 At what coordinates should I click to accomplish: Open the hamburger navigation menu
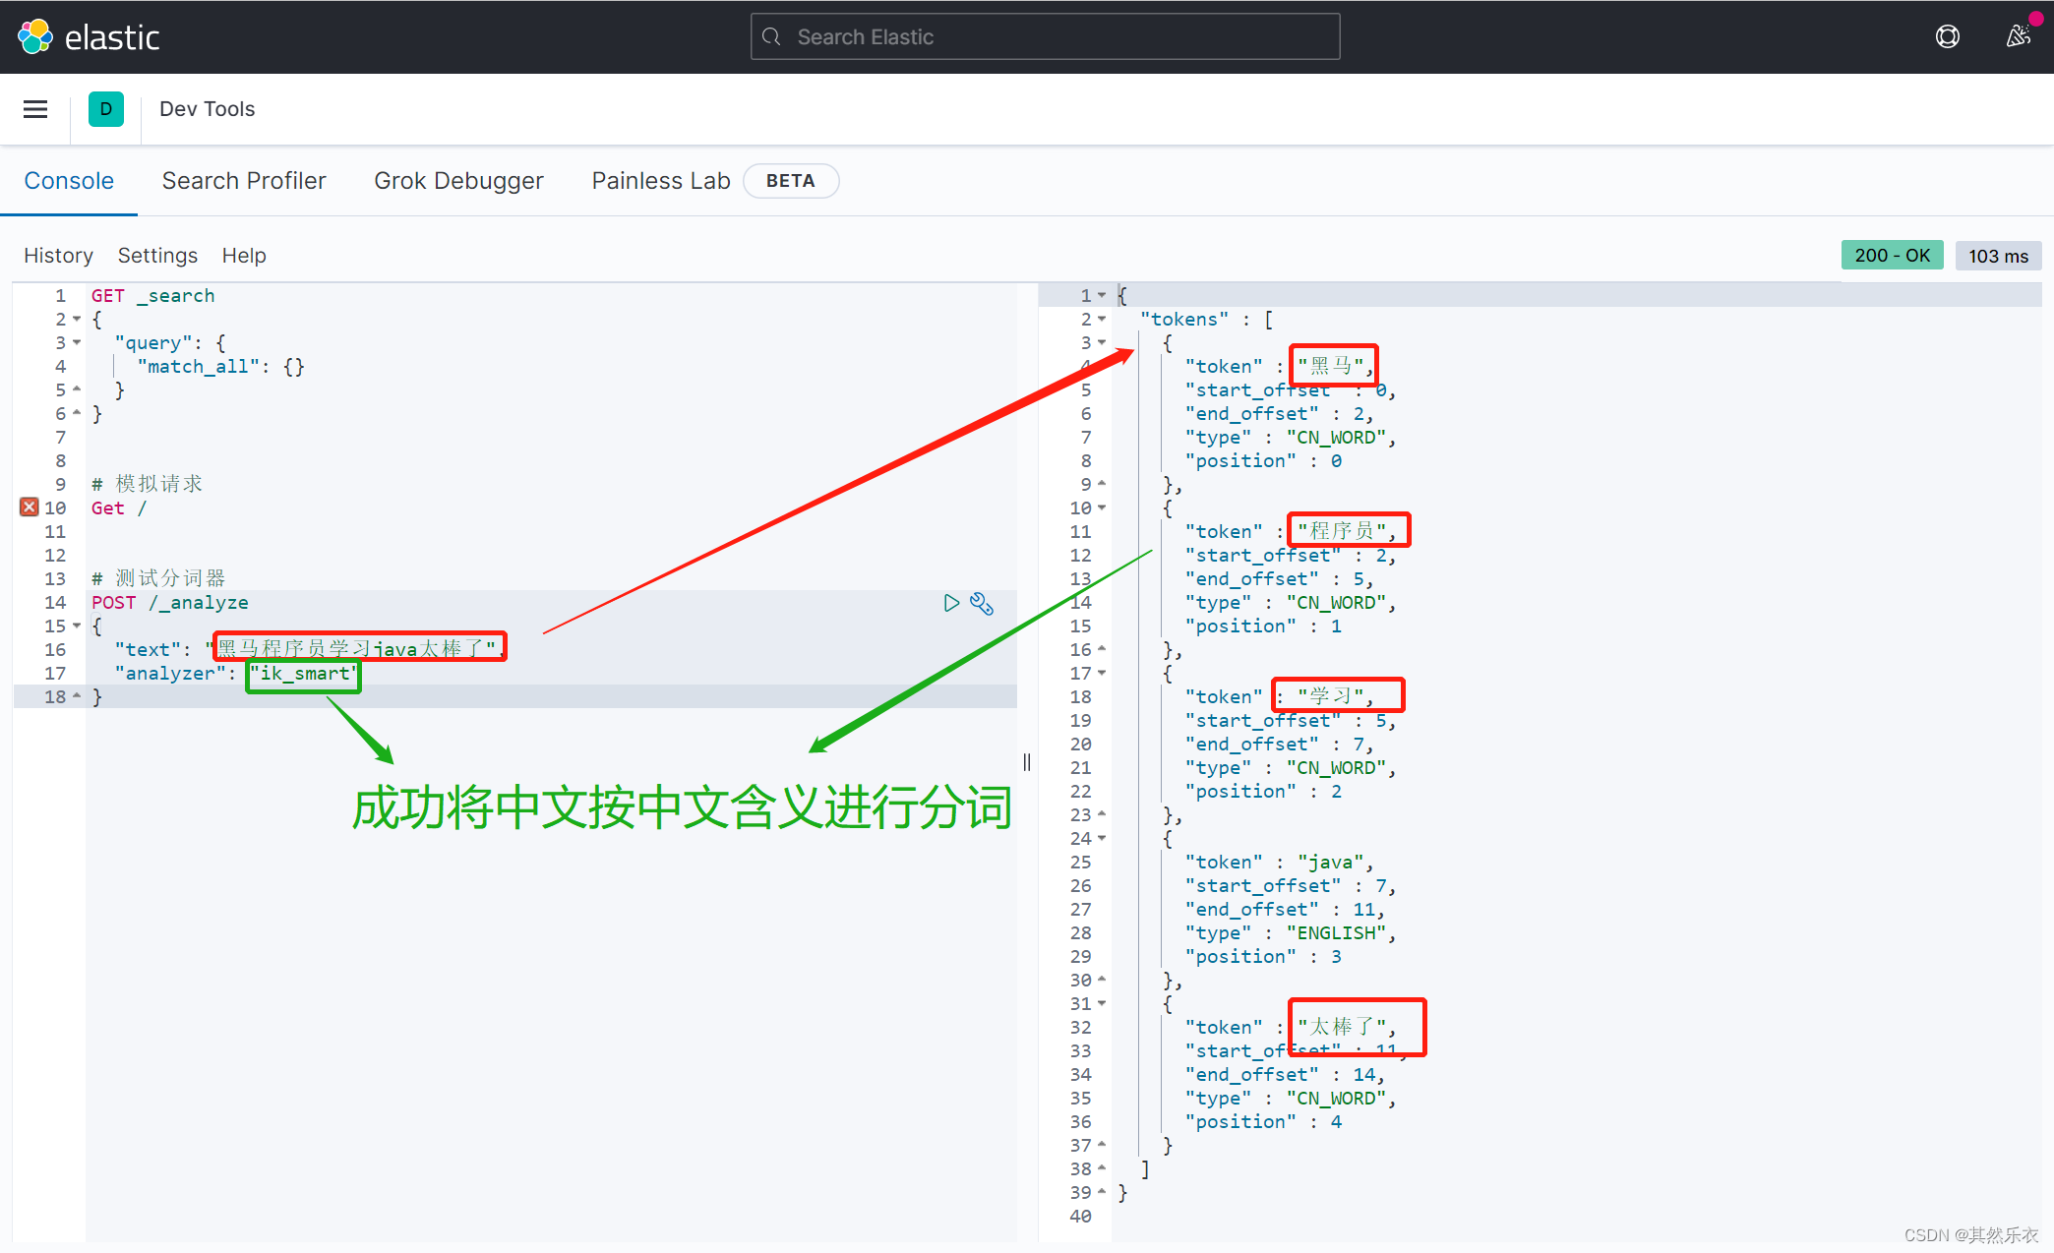pos(35,109)
